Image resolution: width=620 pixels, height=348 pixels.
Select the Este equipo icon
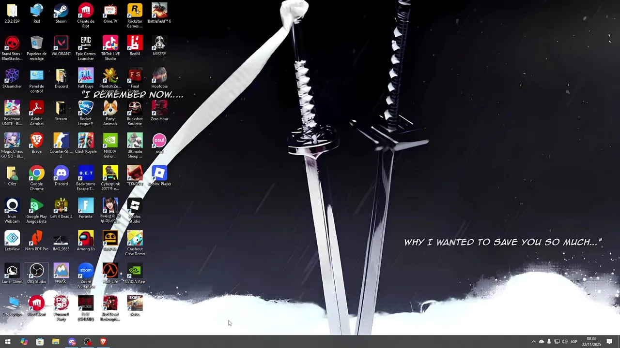click(x=12, y=306)
